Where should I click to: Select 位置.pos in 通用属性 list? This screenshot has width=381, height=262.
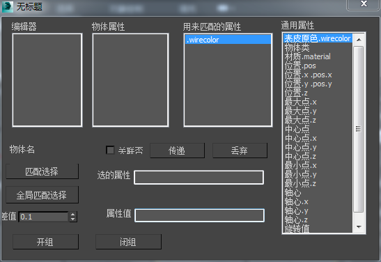(x=318, y=65)
